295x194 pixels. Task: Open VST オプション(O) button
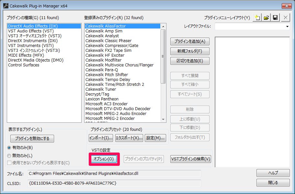pos(104,159)
